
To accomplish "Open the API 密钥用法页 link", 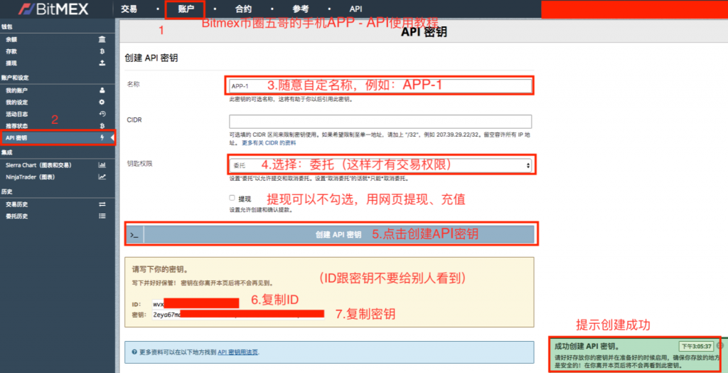I will click(x=237, y=352).
